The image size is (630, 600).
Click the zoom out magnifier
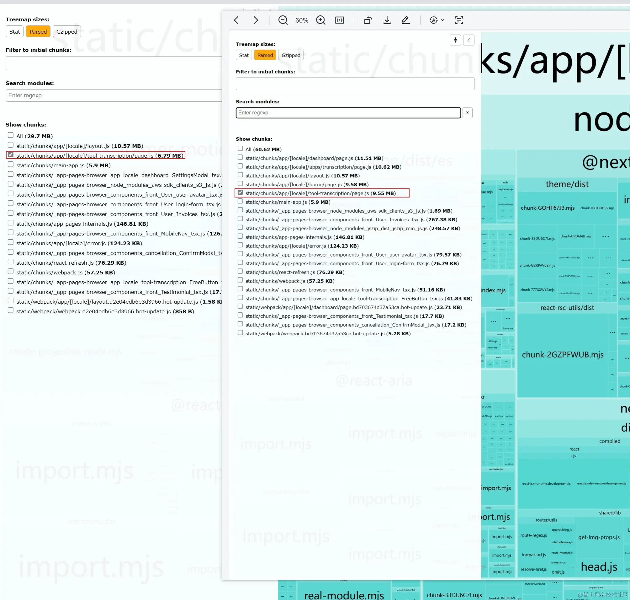(283, 20)
